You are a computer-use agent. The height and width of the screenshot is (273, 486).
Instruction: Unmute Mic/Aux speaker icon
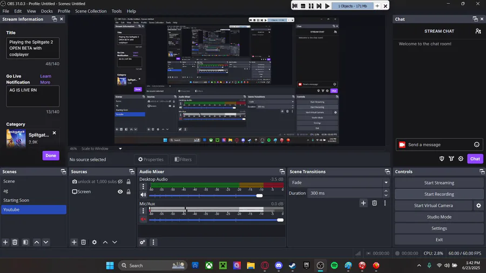(x=143, y=219)
